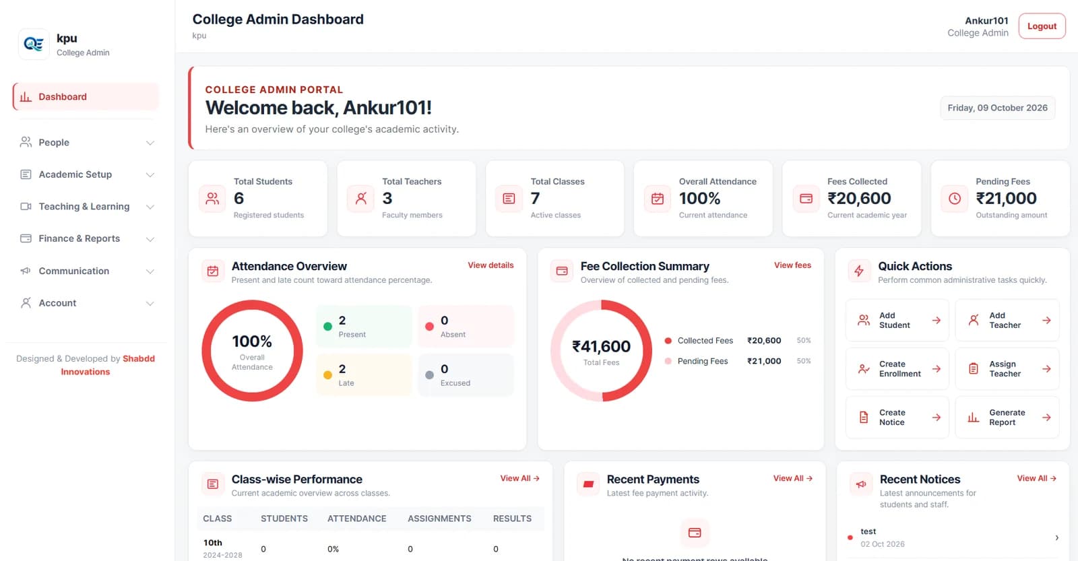The width and height of the screenshot is (1078, 561).
Task: Click the Academic Setup sidebar icon
Action: [26, 174]
